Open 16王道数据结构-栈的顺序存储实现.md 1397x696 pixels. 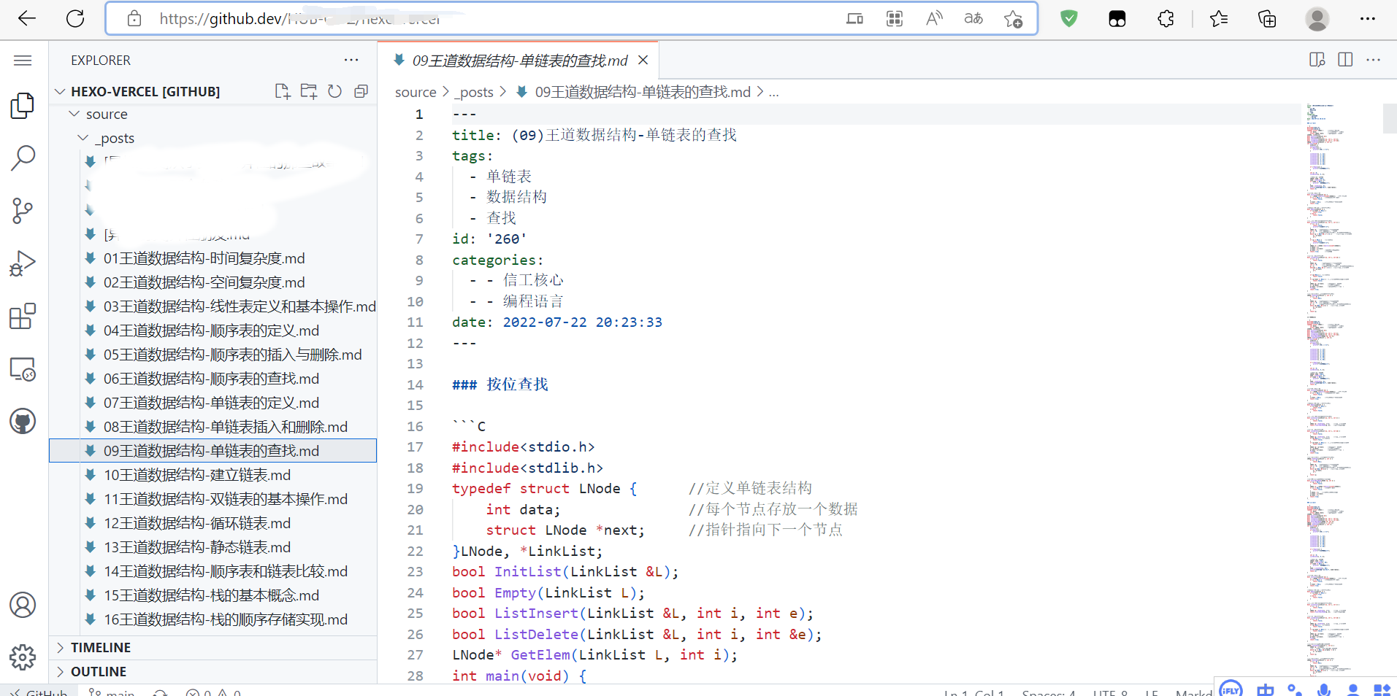point(226,619)
